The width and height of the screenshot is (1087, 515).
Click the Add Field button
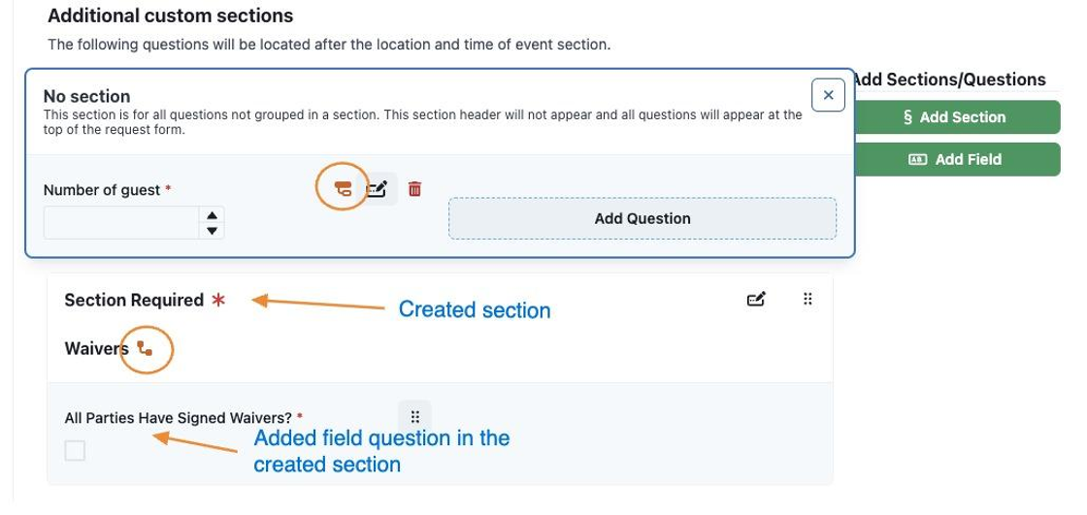click(955, 159)
